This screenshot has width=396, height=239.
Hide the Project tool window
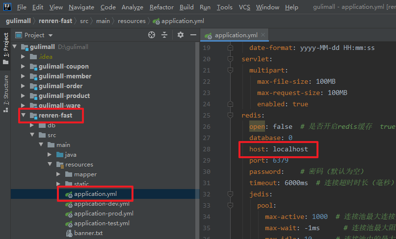(x=193, y=35)
